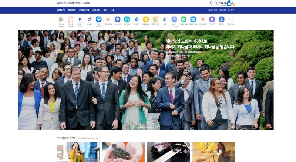Click the WATV 회원 link
Image resolution: width=296 pixels, height=162 pixels.
(223, 10)
